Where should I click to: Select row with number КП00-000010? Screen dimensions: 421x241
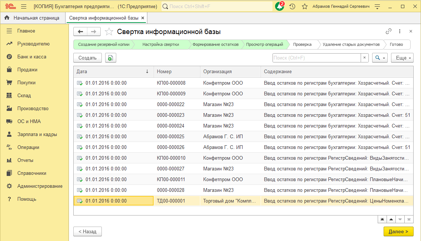click(x=243, y=158)
